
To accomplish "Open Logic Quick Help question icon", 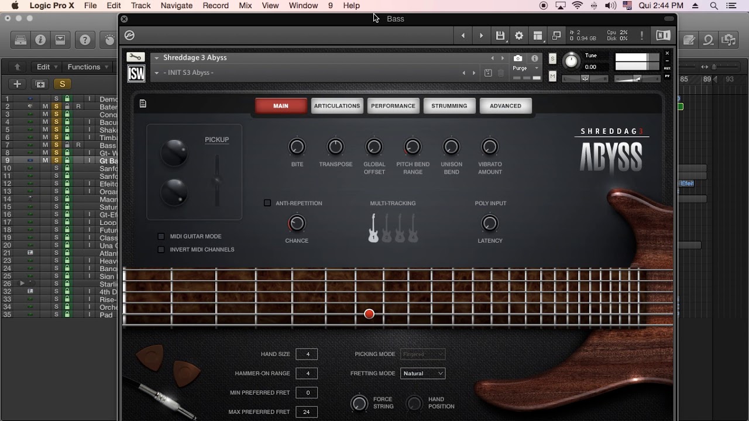I will click(x=85, y=40).
